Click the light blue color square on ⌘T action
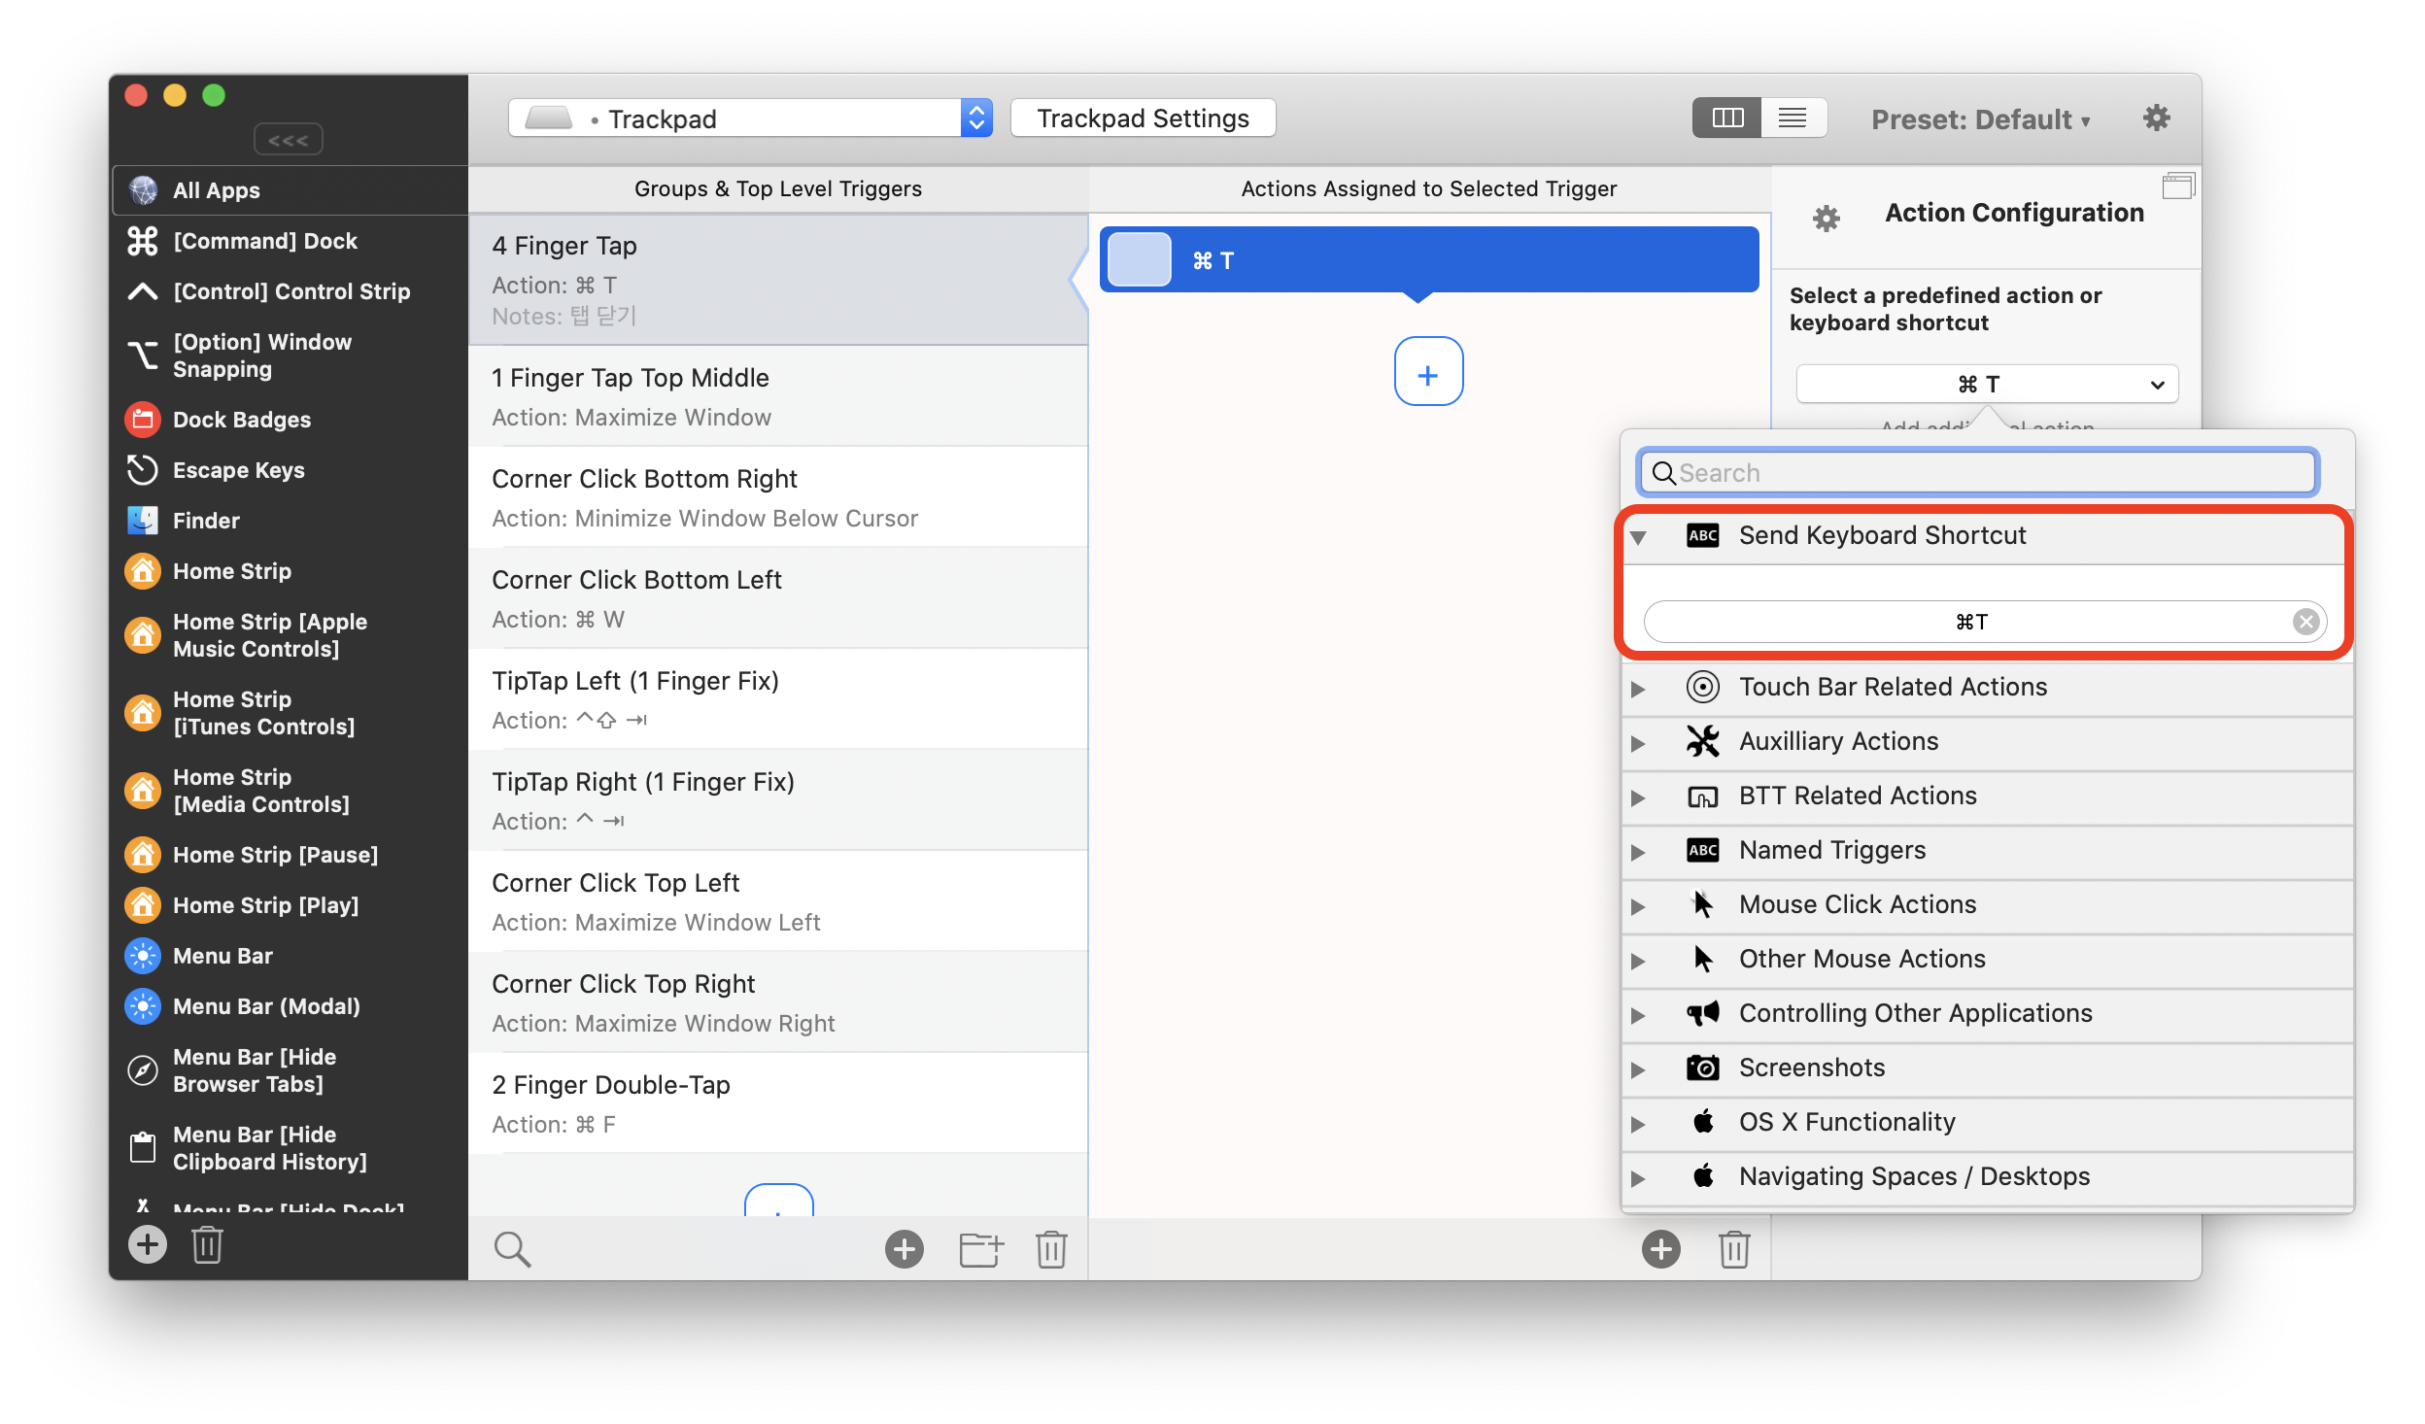 [x=1139, y=260]
